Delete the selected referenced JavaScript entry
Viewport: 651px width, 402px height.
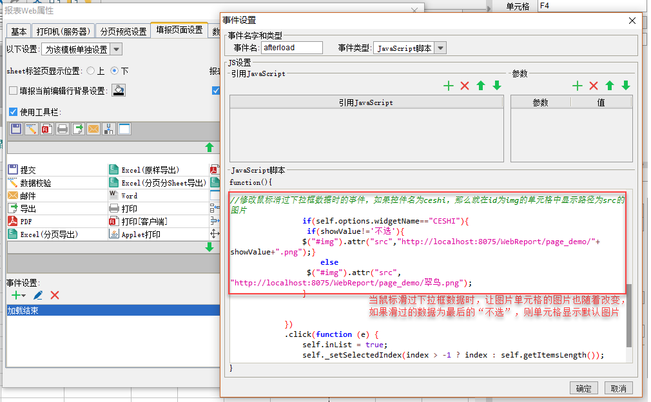tap(465, 86)
